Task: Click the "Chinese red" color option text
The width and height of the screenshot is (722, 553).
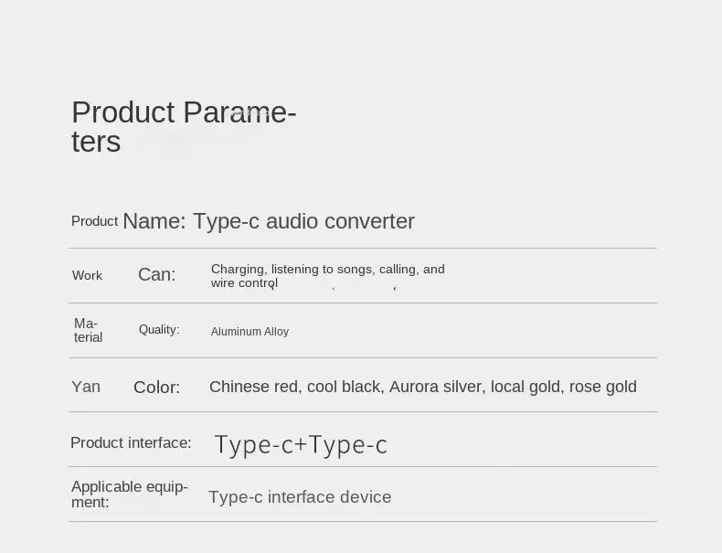Action: point(254,387)
